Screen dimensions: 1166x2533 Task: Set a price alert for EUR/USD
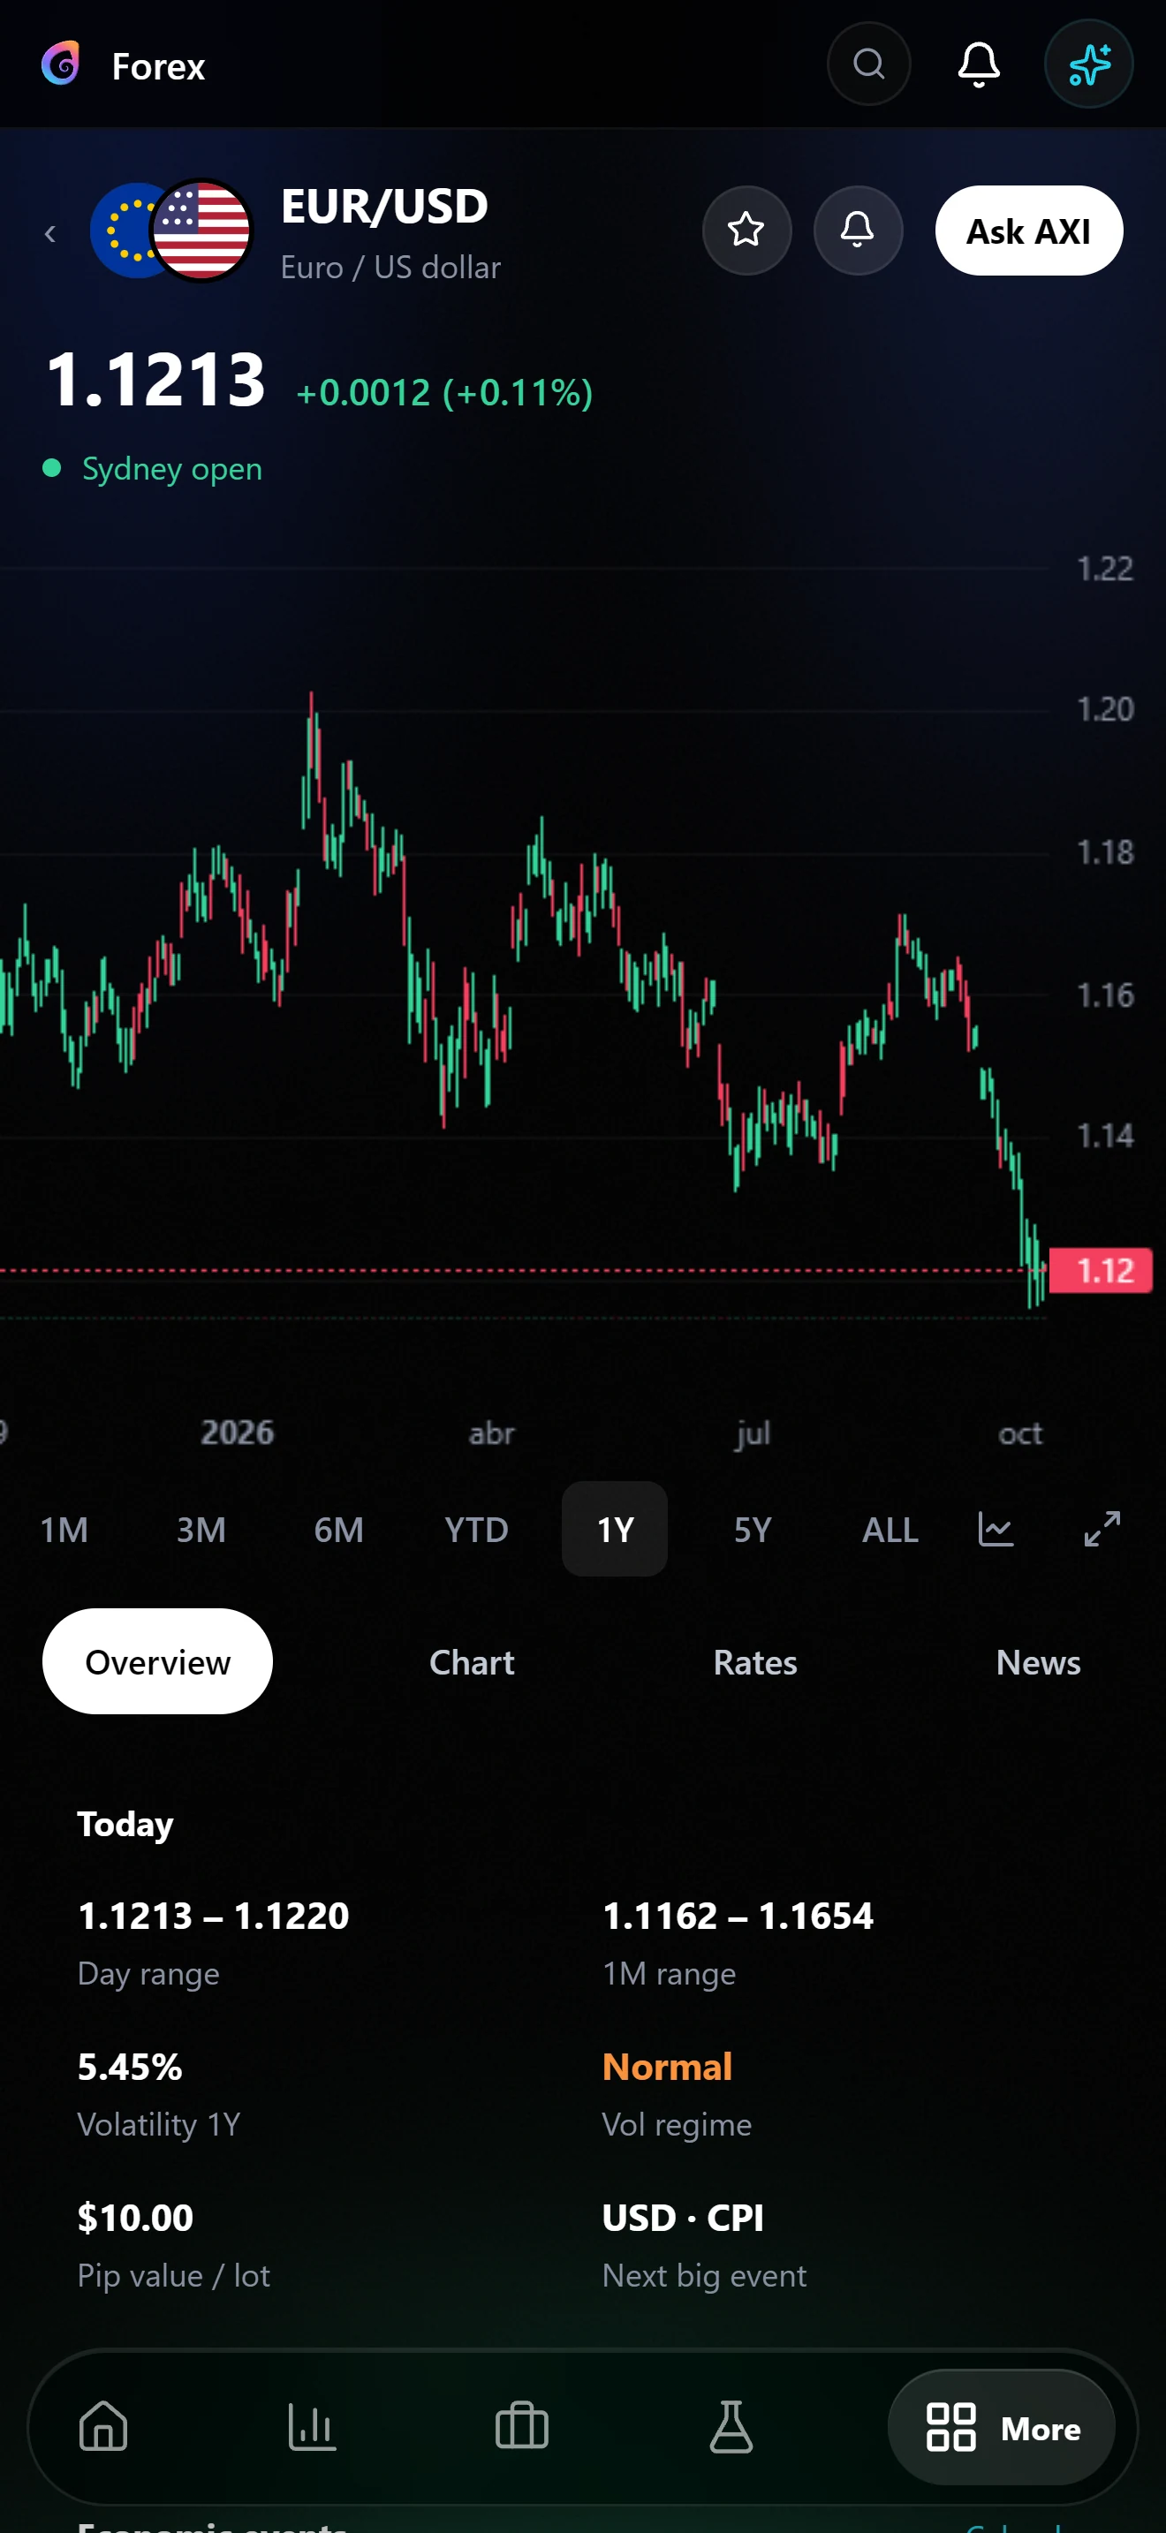(858, 231)
